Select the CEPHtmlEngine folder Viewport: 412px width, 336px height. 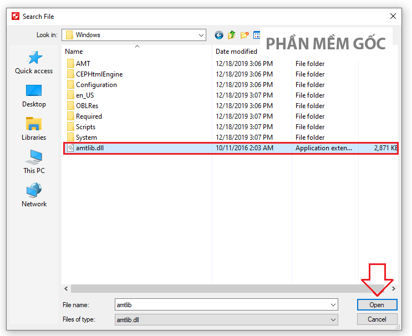click(99, 74)
